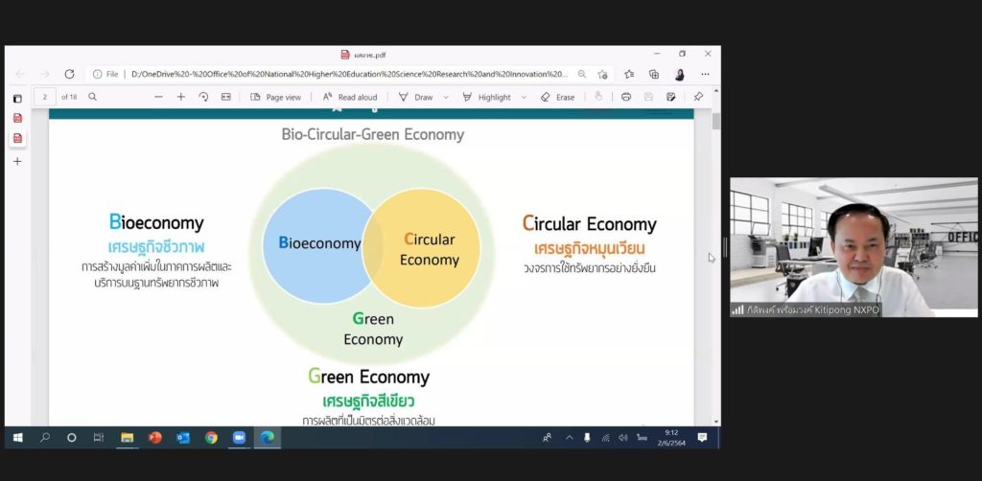Rotate the PDF page

[x=203, y=97]
